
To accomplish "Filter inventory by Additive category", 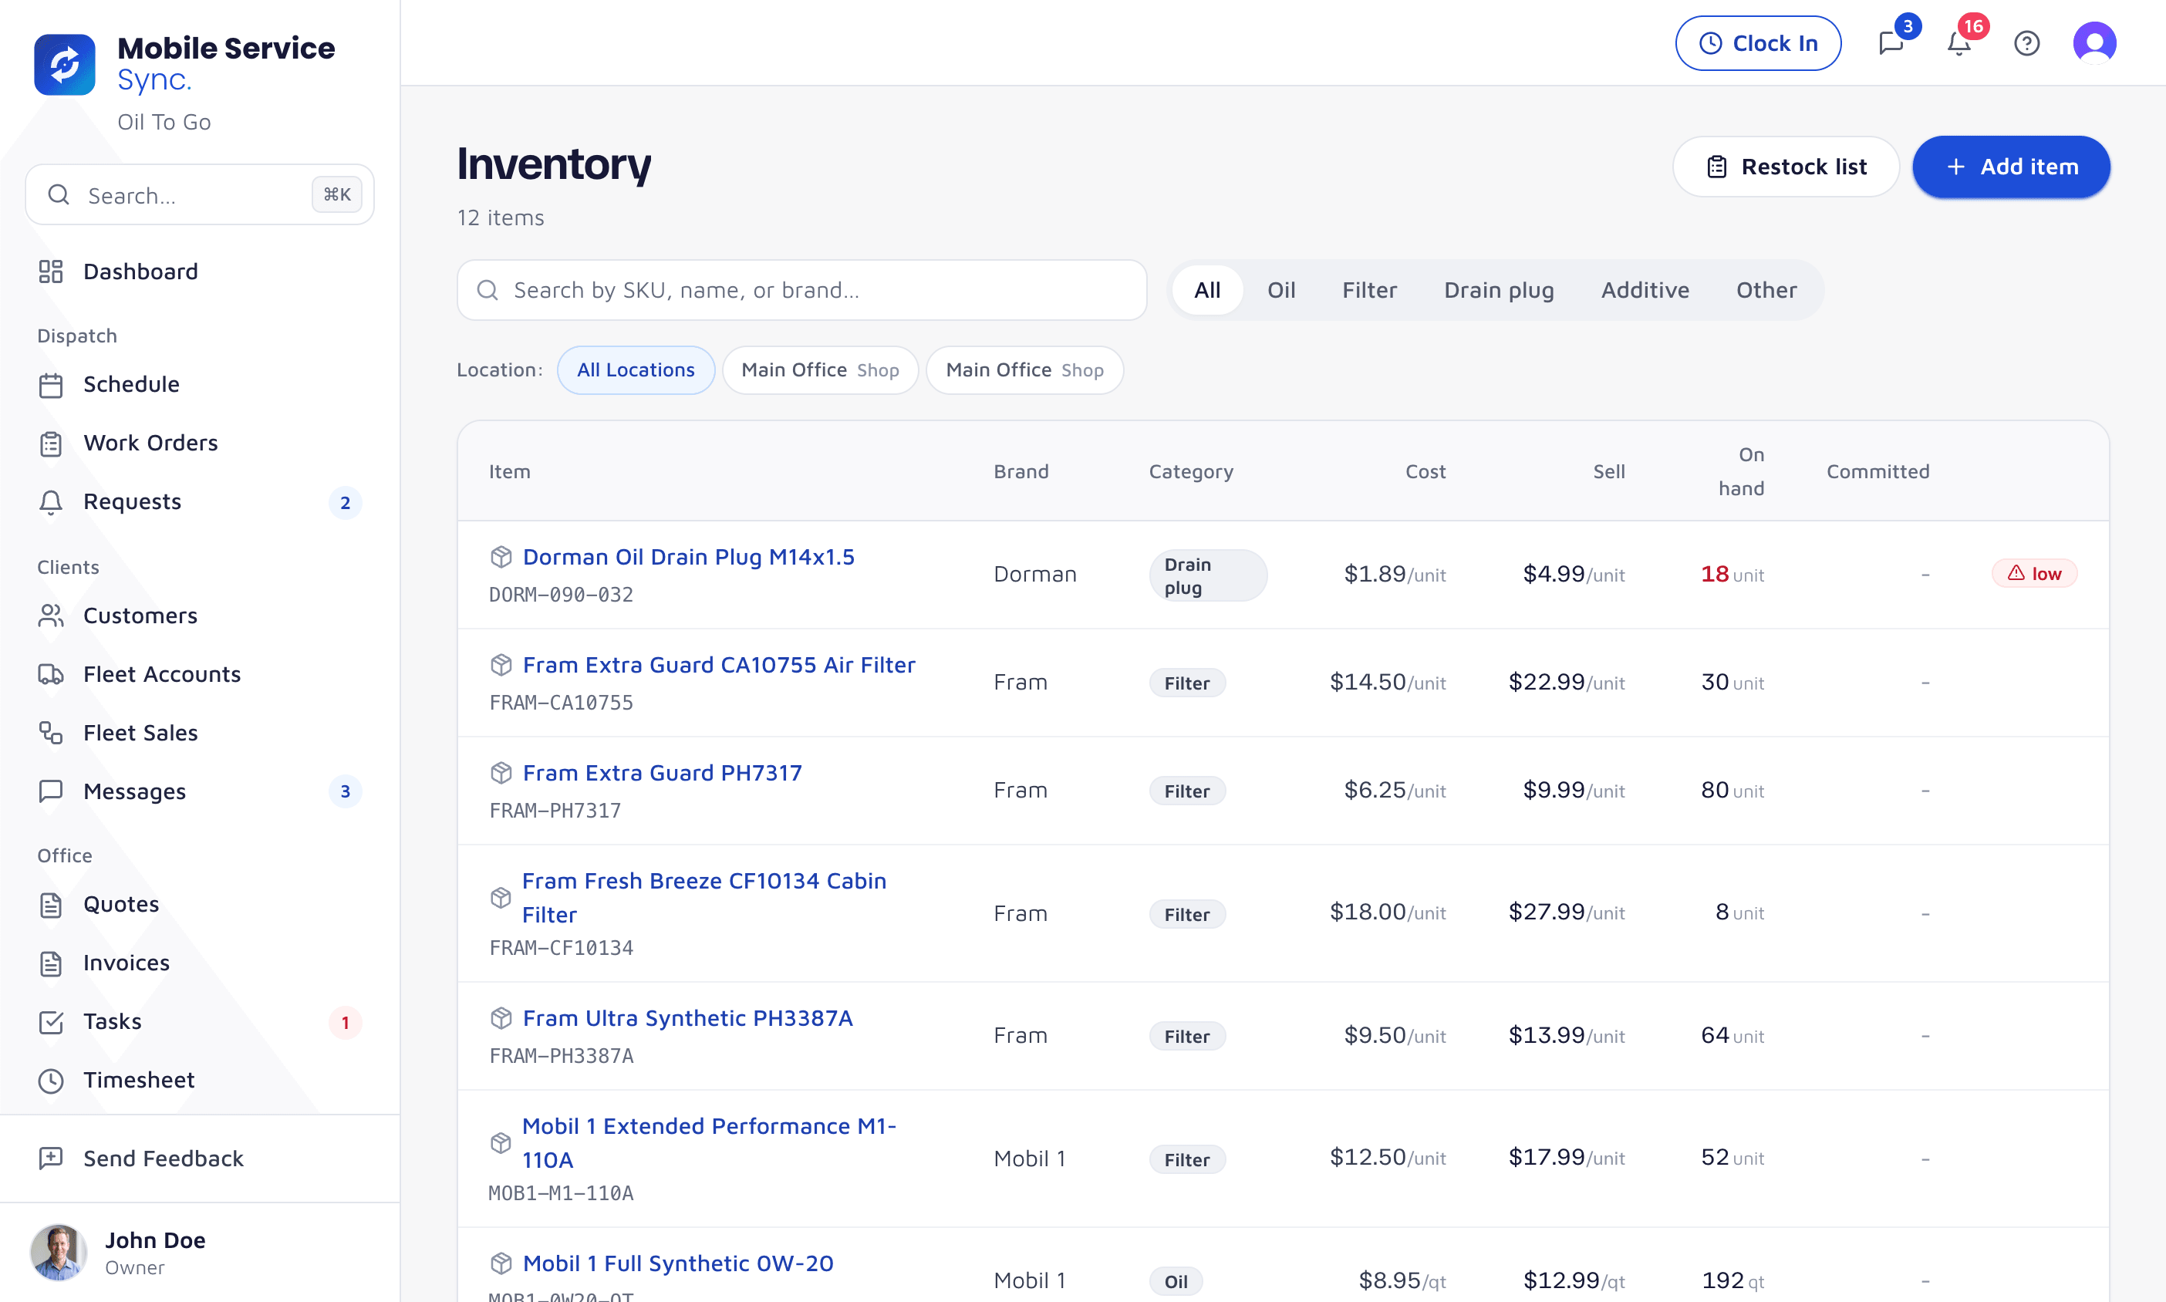I will [x=1645, y=289].
